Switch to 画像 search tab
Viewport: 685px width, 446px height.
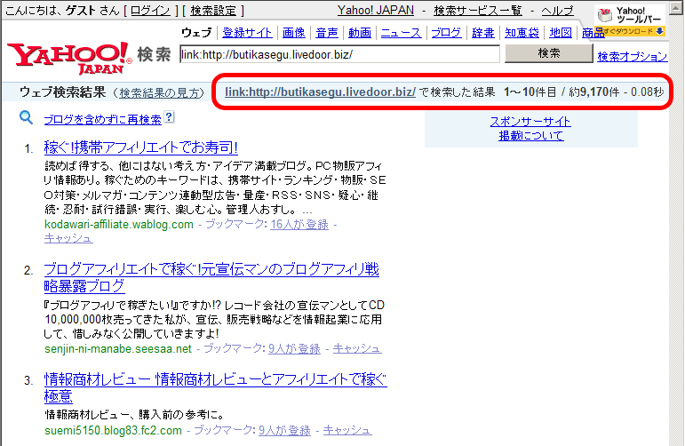293,32
